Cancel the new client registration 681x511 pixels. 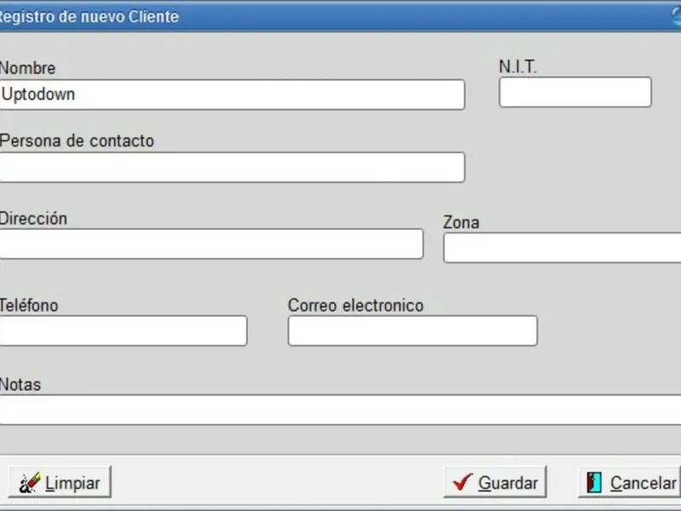point(629,482)
